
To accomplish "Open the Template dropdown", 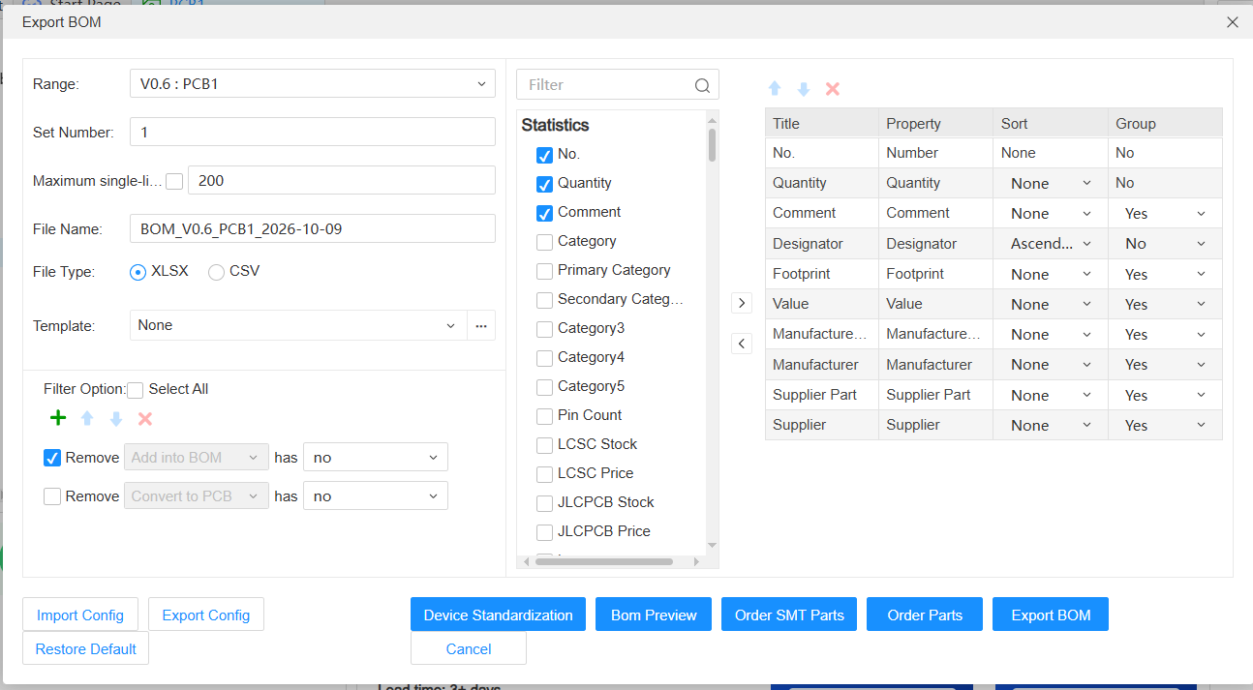I will point(298,325).
